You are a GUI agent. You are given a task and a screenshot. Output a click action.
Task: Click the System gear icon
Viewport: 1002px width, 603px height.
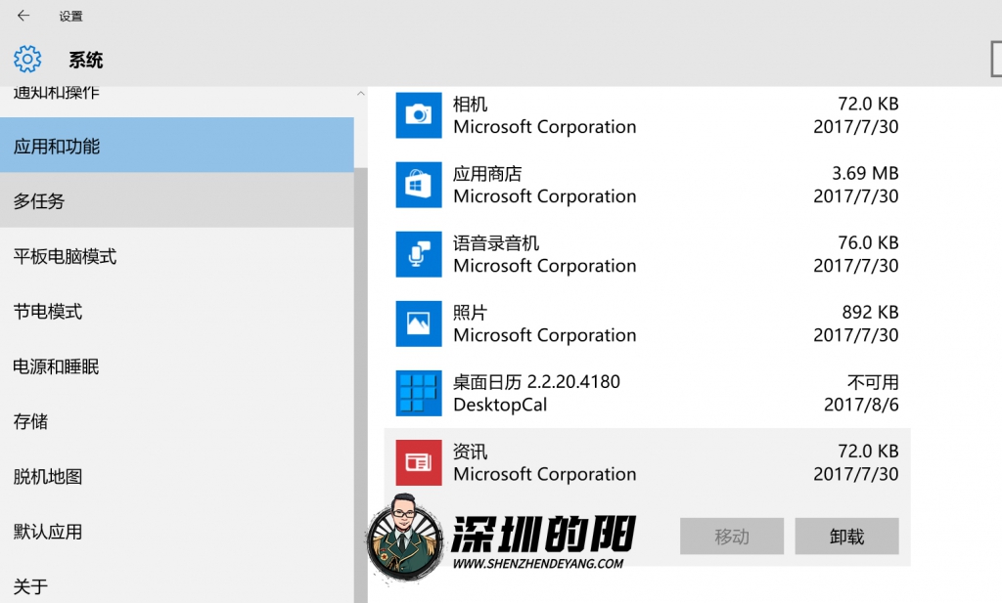point(27,60)
